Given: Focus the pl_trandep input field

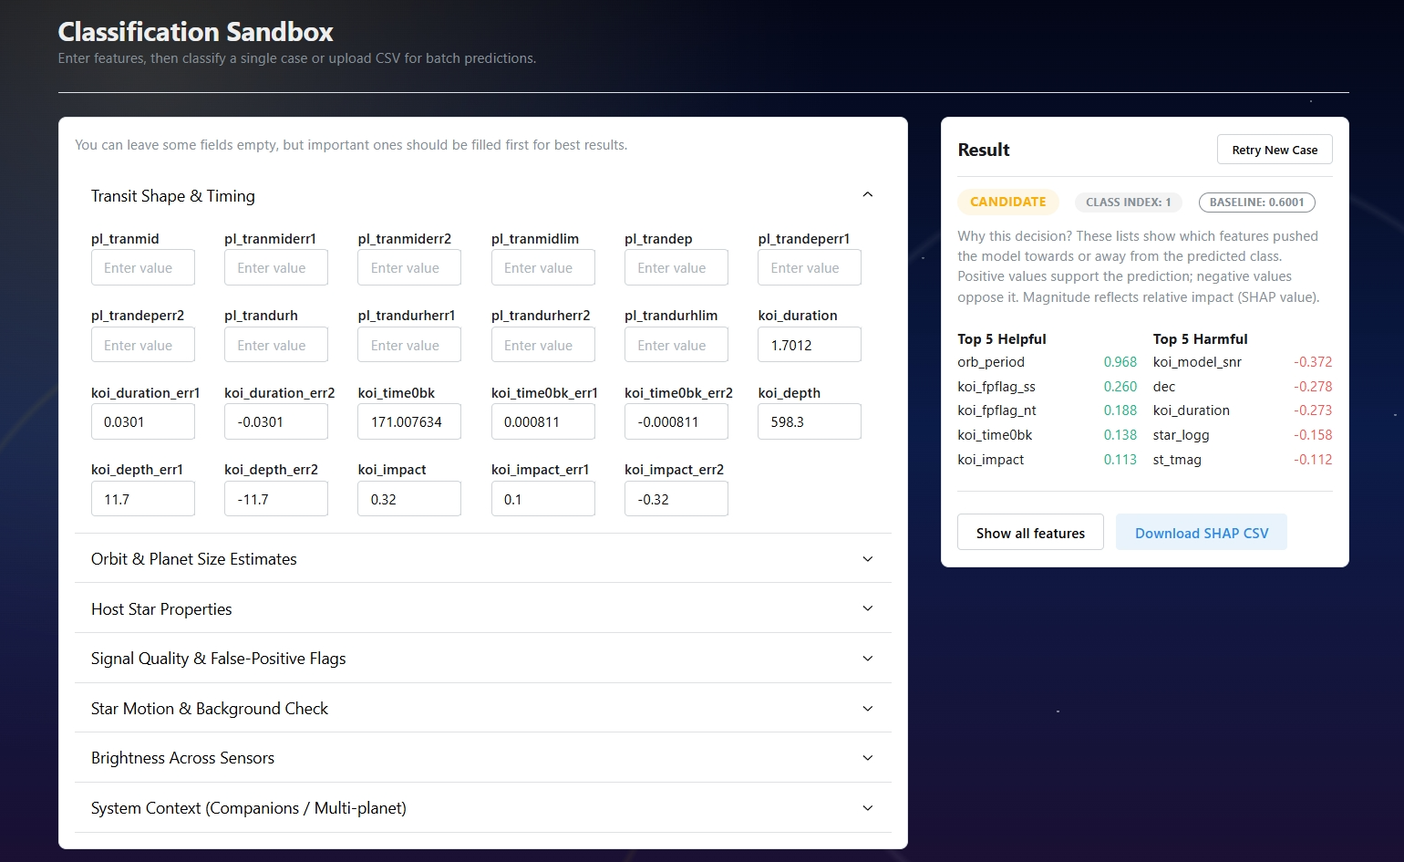Looking at the screenshot, I should [676, 268].
